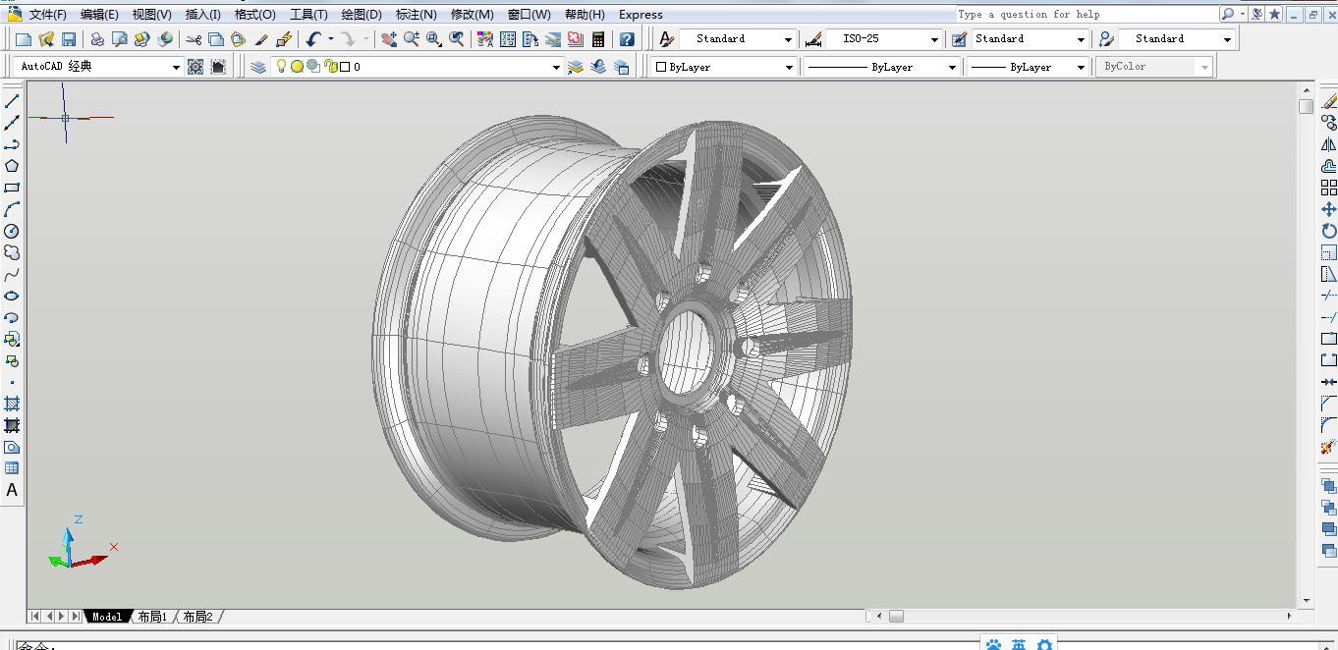Screen dimensions: 1338x650
Task: Toggle freeze sun icon for layer 0
Action: pos(297,67)
